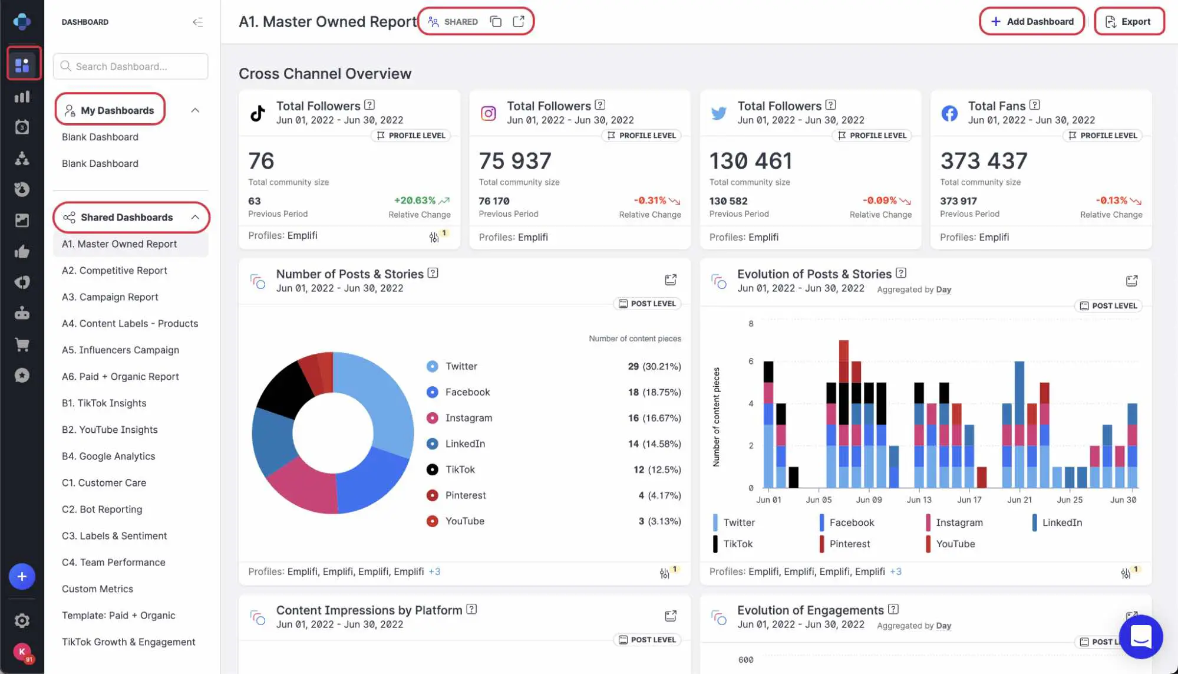Viewport: 1178px width, 674px height.
Task: Select A5. Influencers Campaign dashboard
Action: 120,350
